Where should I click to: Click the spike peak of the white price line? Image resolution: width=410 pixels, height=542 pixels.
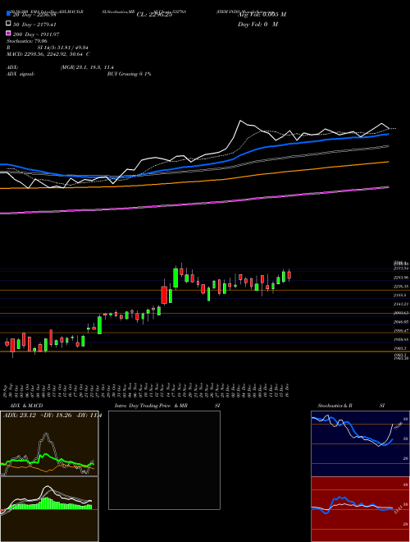240,121
